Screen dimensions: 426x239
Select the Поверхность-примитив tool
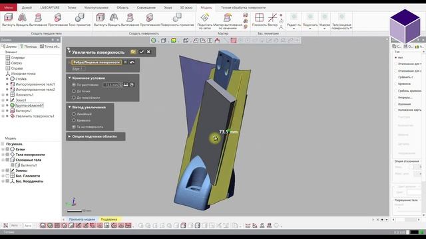point(177,20)
